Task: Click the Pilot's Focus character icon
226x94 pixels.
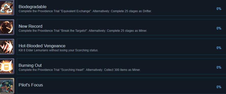Action: 7,86
